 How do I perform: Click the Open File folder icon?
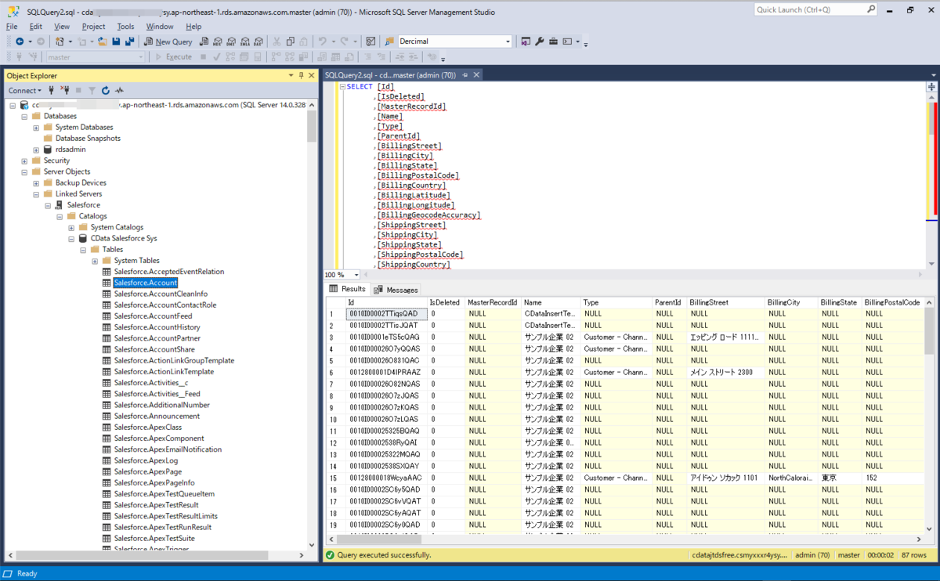[x=103, y=41]
